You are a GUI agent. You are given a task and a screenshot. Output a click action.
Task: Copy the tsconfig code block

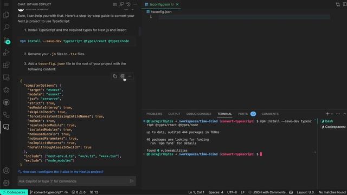tap(115, 76)
